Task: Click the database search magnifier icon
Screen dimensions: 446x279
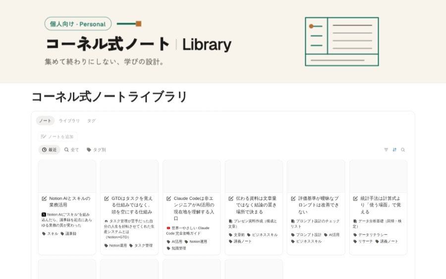Action: pos(403,149)
